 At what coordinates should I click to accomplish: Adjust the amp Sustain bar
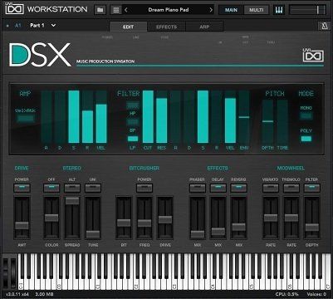(x=74, y=116)
